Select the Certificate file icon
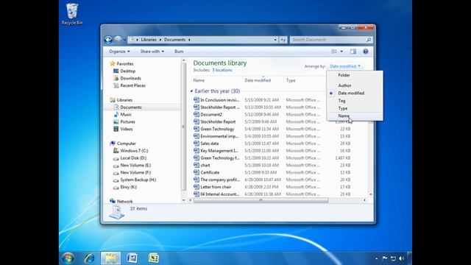The height and width of the screenshot is (265, 471). tap(196, 172)
